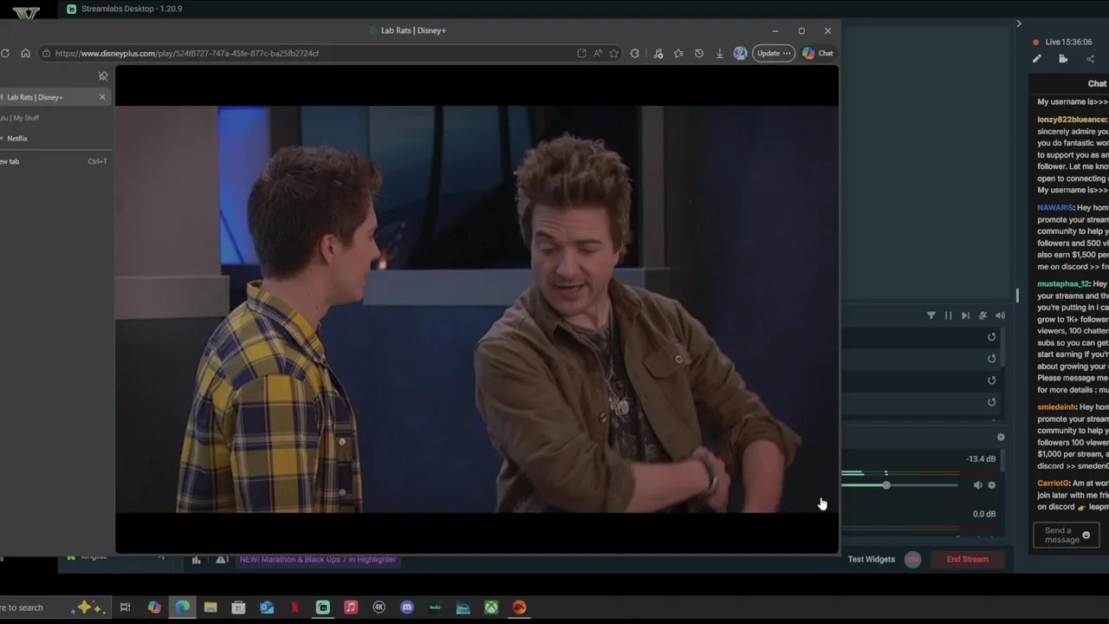Open the chat emoji picker
This screenshot has width=1109, height=624.
pyautogui.click(x=1086, y=536)
